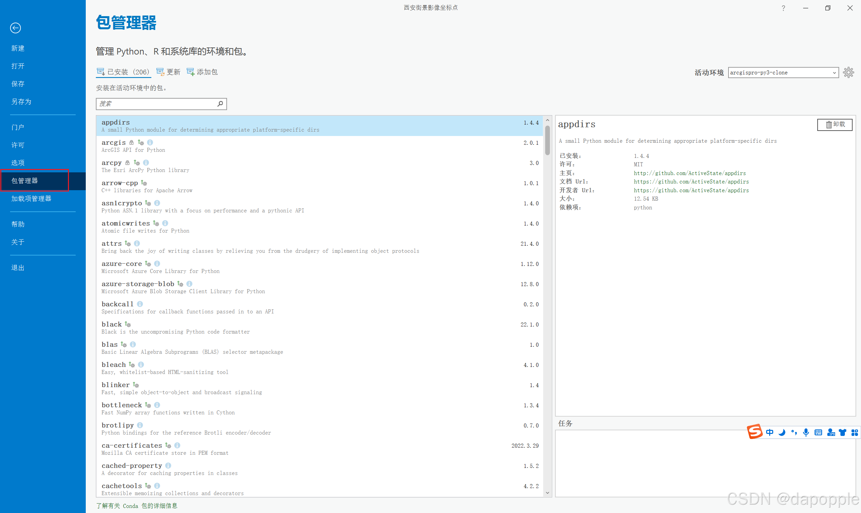Click atomicwrites info icon
861x513 pixels.
click(165, 223)
